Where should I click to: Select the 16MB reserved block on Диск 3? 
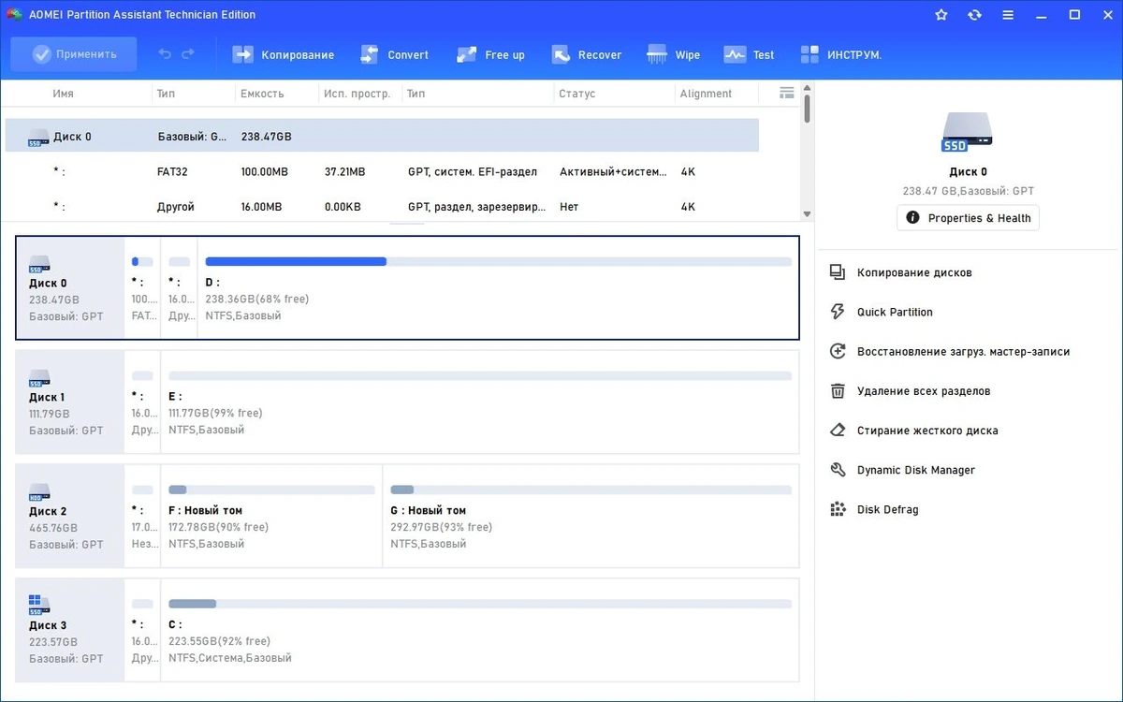(142, 630)
